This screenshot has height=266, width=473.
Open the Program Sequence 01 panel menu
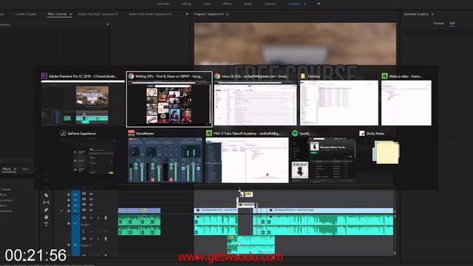tap(227, 14)
